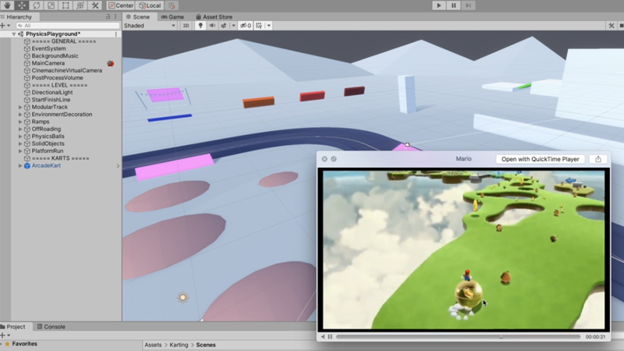Viewport: 624px width, 351px height.
Task: Select the Scale tool
Action: coord(51,5)
